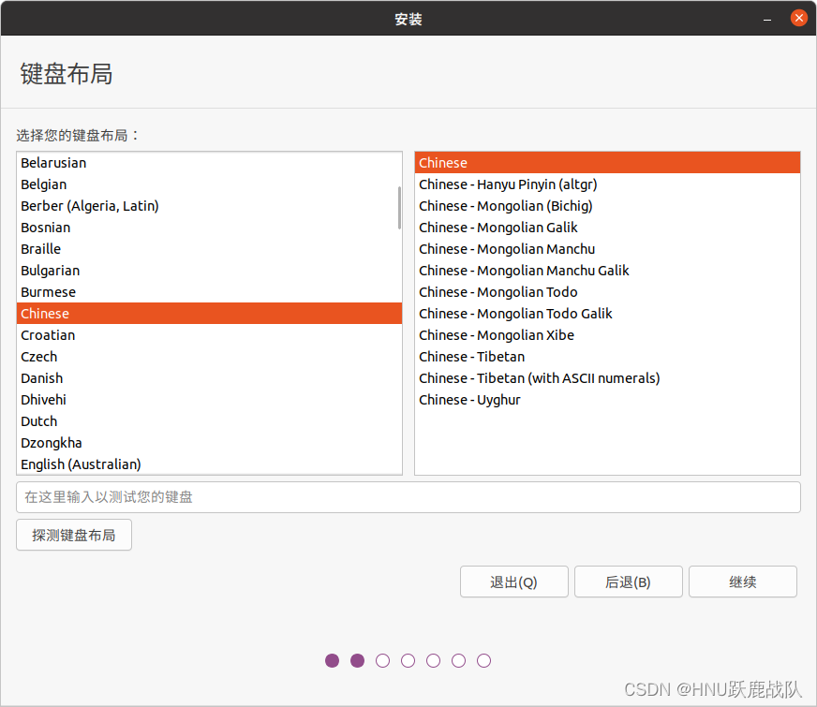
Task: Choose Chinese - Hanyu Pinyin (altgr) variant
Action: (508, 184)
